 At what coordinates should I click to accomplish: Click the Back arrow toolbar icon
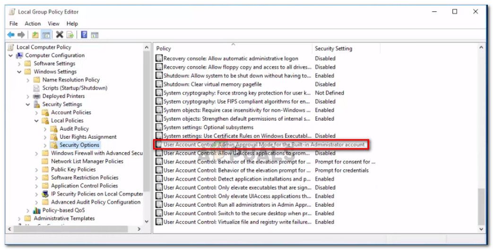(11, 35)
